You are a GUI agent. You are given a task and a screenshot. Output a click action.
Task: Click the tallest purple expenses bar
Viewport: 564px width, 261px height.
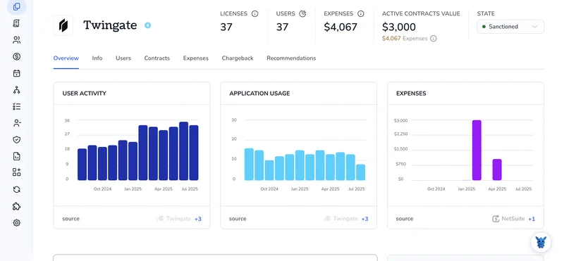click(x=477, y=150)
